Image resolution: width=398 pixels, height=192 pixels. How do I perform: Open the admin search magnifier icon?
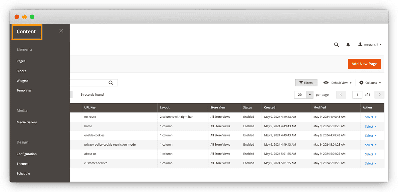click(336, 45)
